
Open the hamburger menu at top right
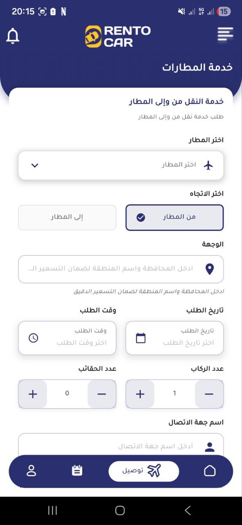(225, 34)
